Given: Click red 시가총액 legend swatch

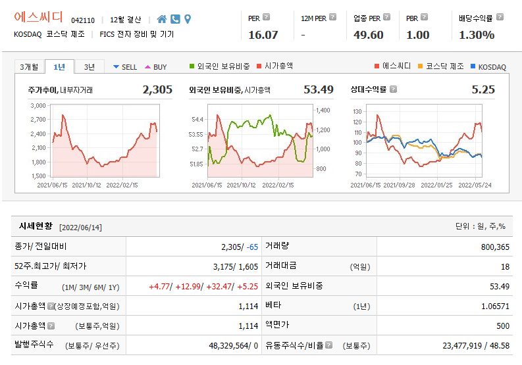Looking at the screenshot, I should pyautogui.click(x=259, y=66).
